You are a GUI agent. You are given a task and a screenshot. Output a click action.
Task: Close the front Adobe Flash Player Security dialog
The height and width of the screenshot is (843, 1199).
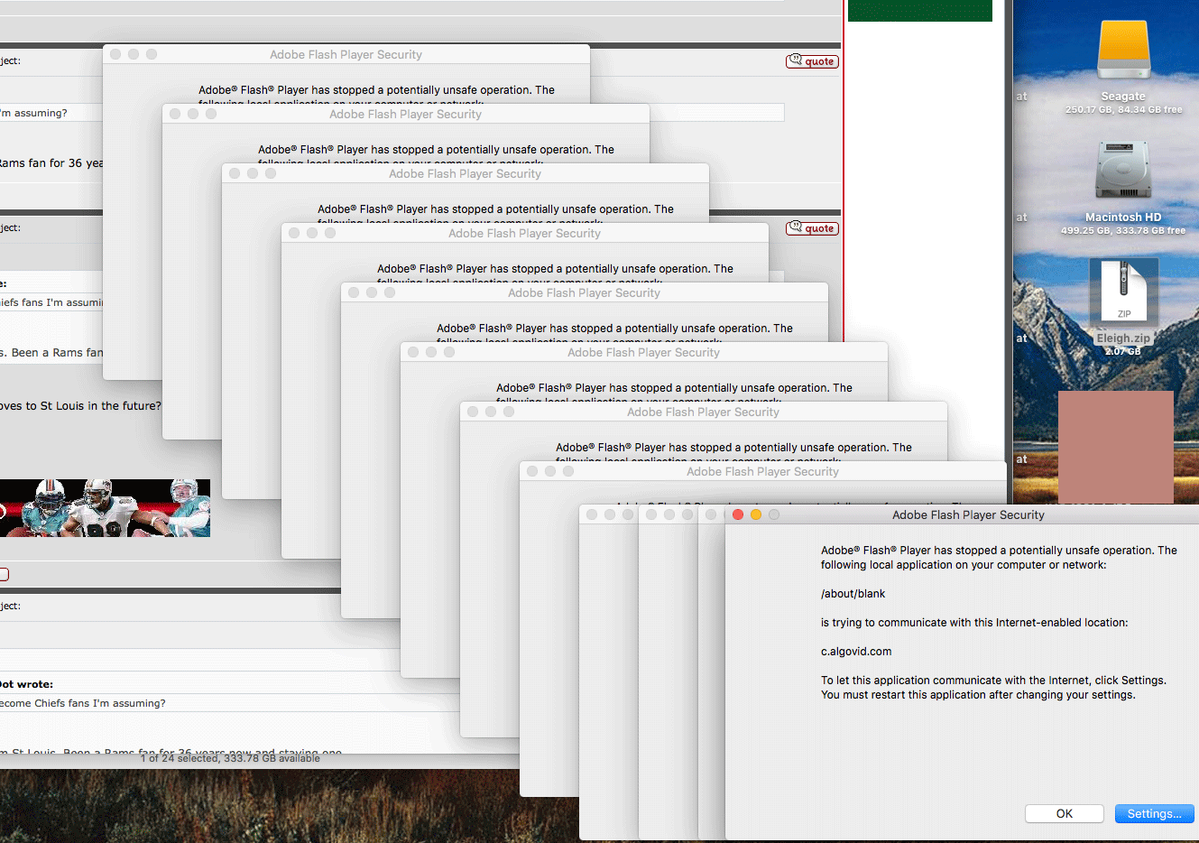click(737, 514)
